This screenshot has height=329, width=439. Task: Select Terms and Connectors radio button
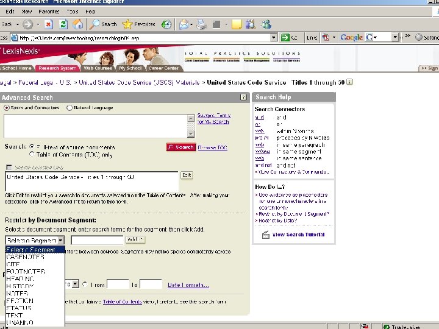tap(7, 108)
